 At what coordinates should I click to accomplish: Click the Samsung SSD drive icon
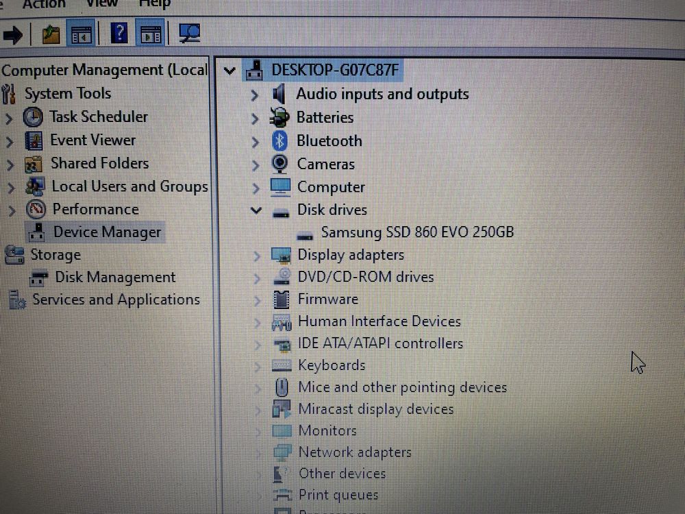point(305,236)
